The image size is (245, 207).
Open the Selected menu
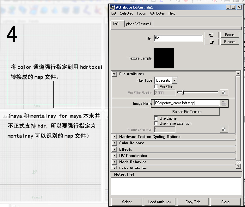point(127,13)
